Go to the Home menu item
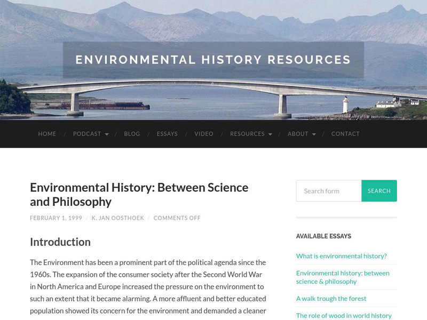The image size is (427, 320). pyautogui.click(x=47, y=134)
